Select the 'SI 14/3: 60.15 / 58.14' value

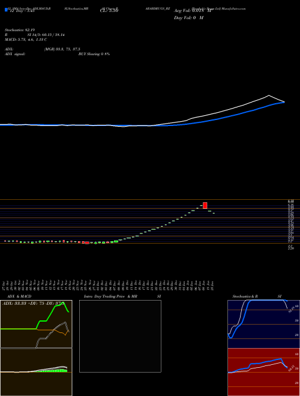coord(46,35)
